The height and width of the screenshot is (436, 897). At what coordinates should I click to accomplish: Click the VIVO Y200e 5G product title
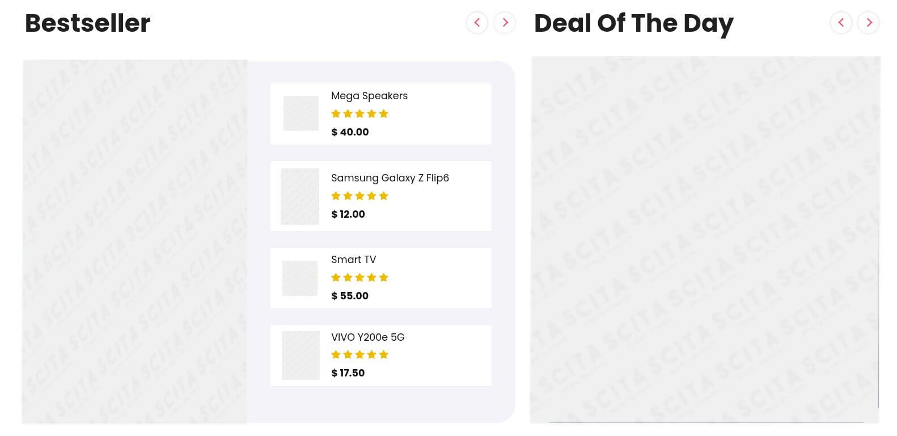(367, 337)
